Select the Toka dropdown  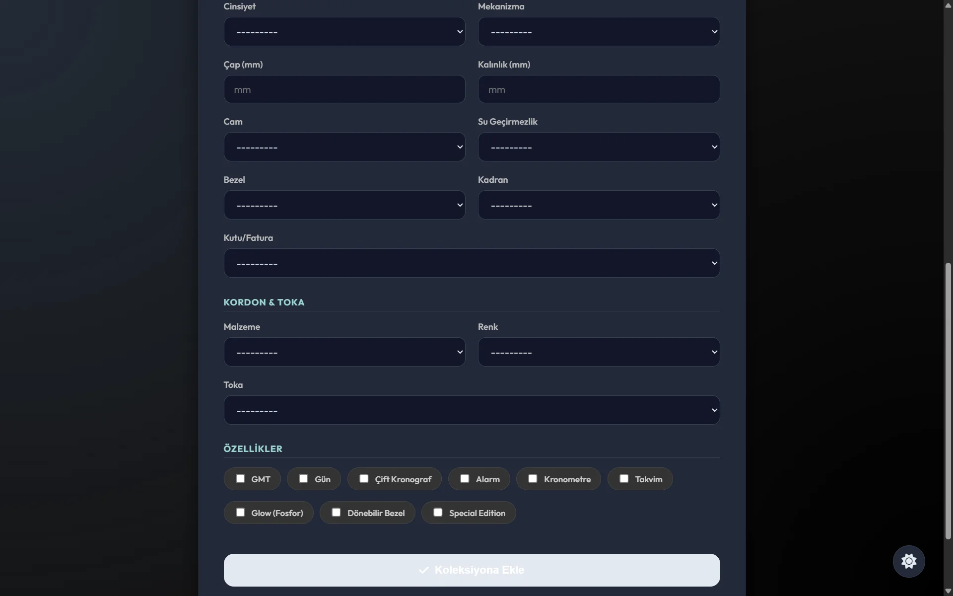point(472,410)
